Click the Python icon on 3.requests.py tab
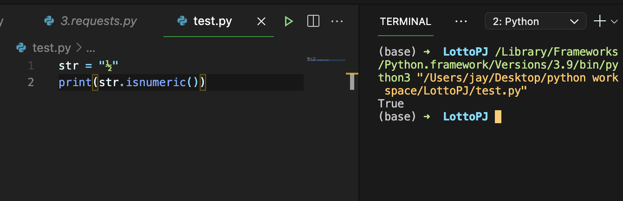The width and height of the screenshot is (623, 201). pyautogui.click(x=49, y=21)
